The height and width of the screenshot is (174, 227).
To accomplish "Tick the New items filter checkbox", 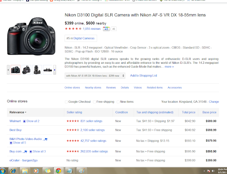I will pyautogui.click(x=118, y=102).
